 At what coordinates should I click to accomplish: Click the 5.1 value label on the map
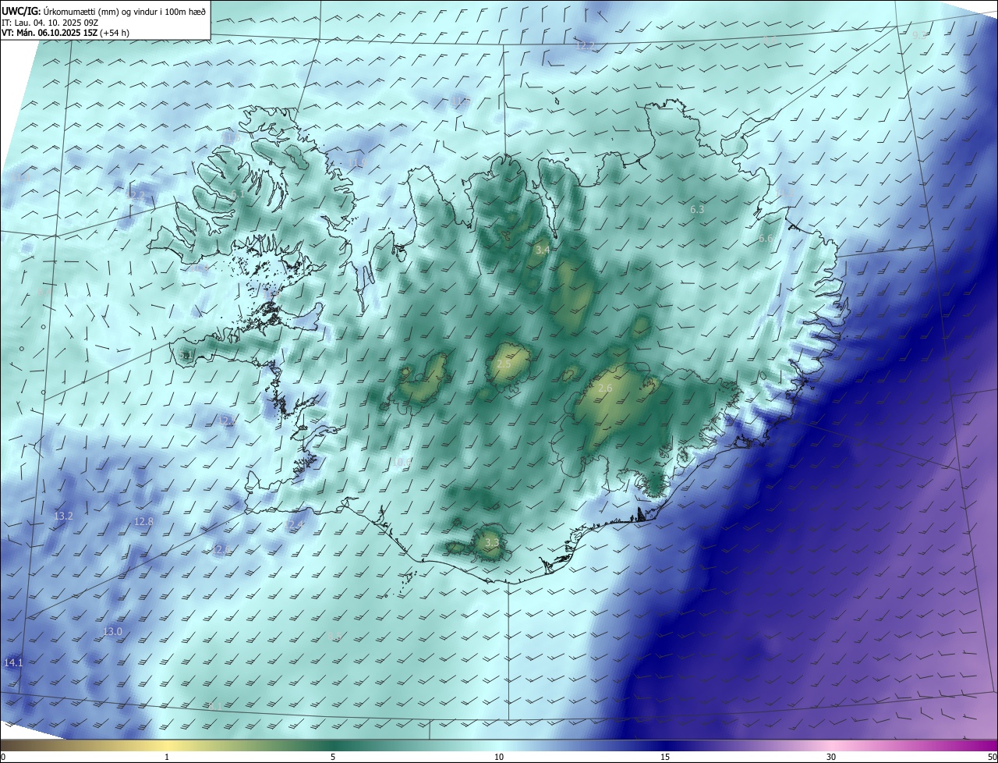tap(186, 356)
